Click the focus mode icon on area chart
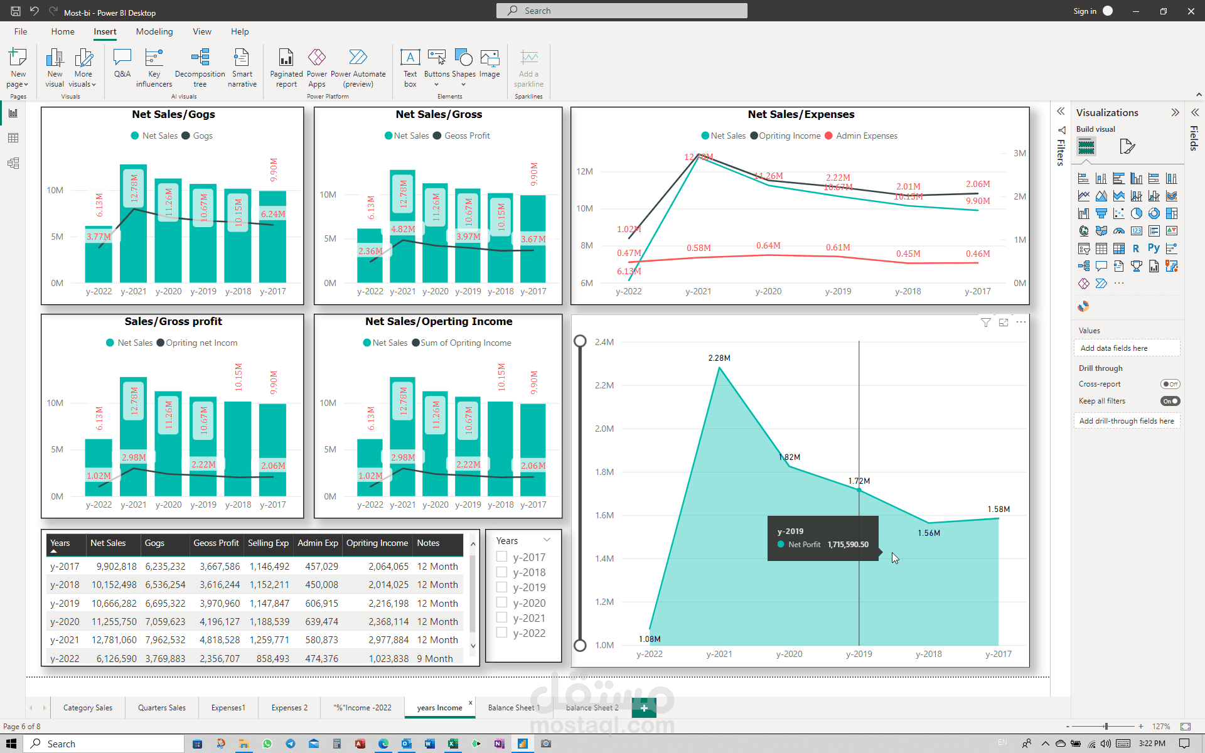 [x=1004, y=323]
